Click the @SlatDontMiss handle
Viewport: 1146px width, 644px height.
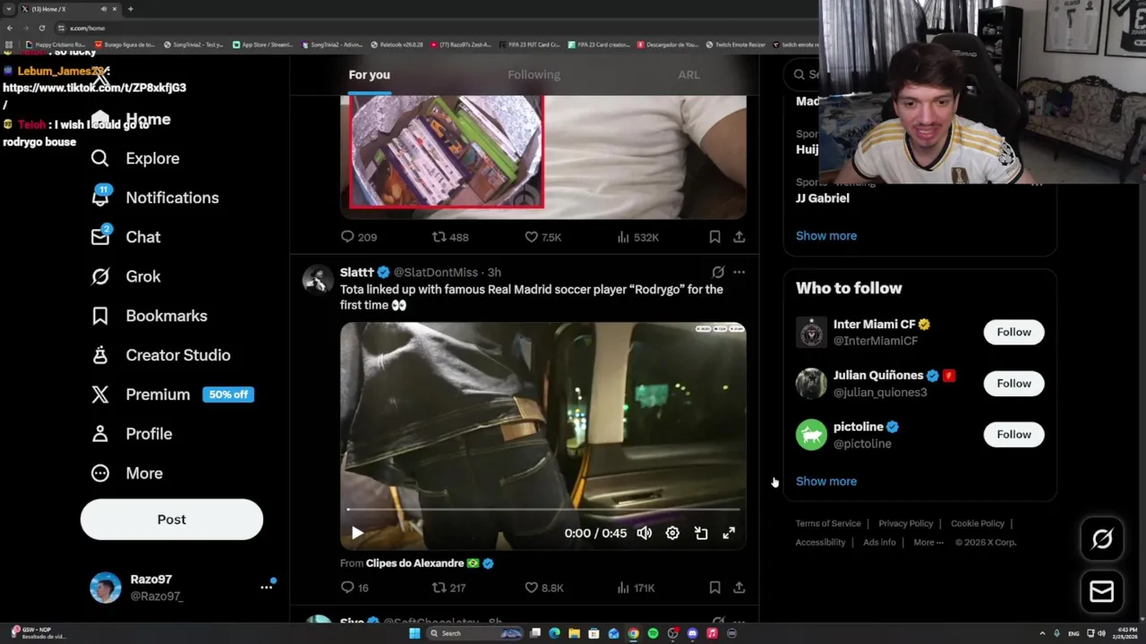pos(435,272)
